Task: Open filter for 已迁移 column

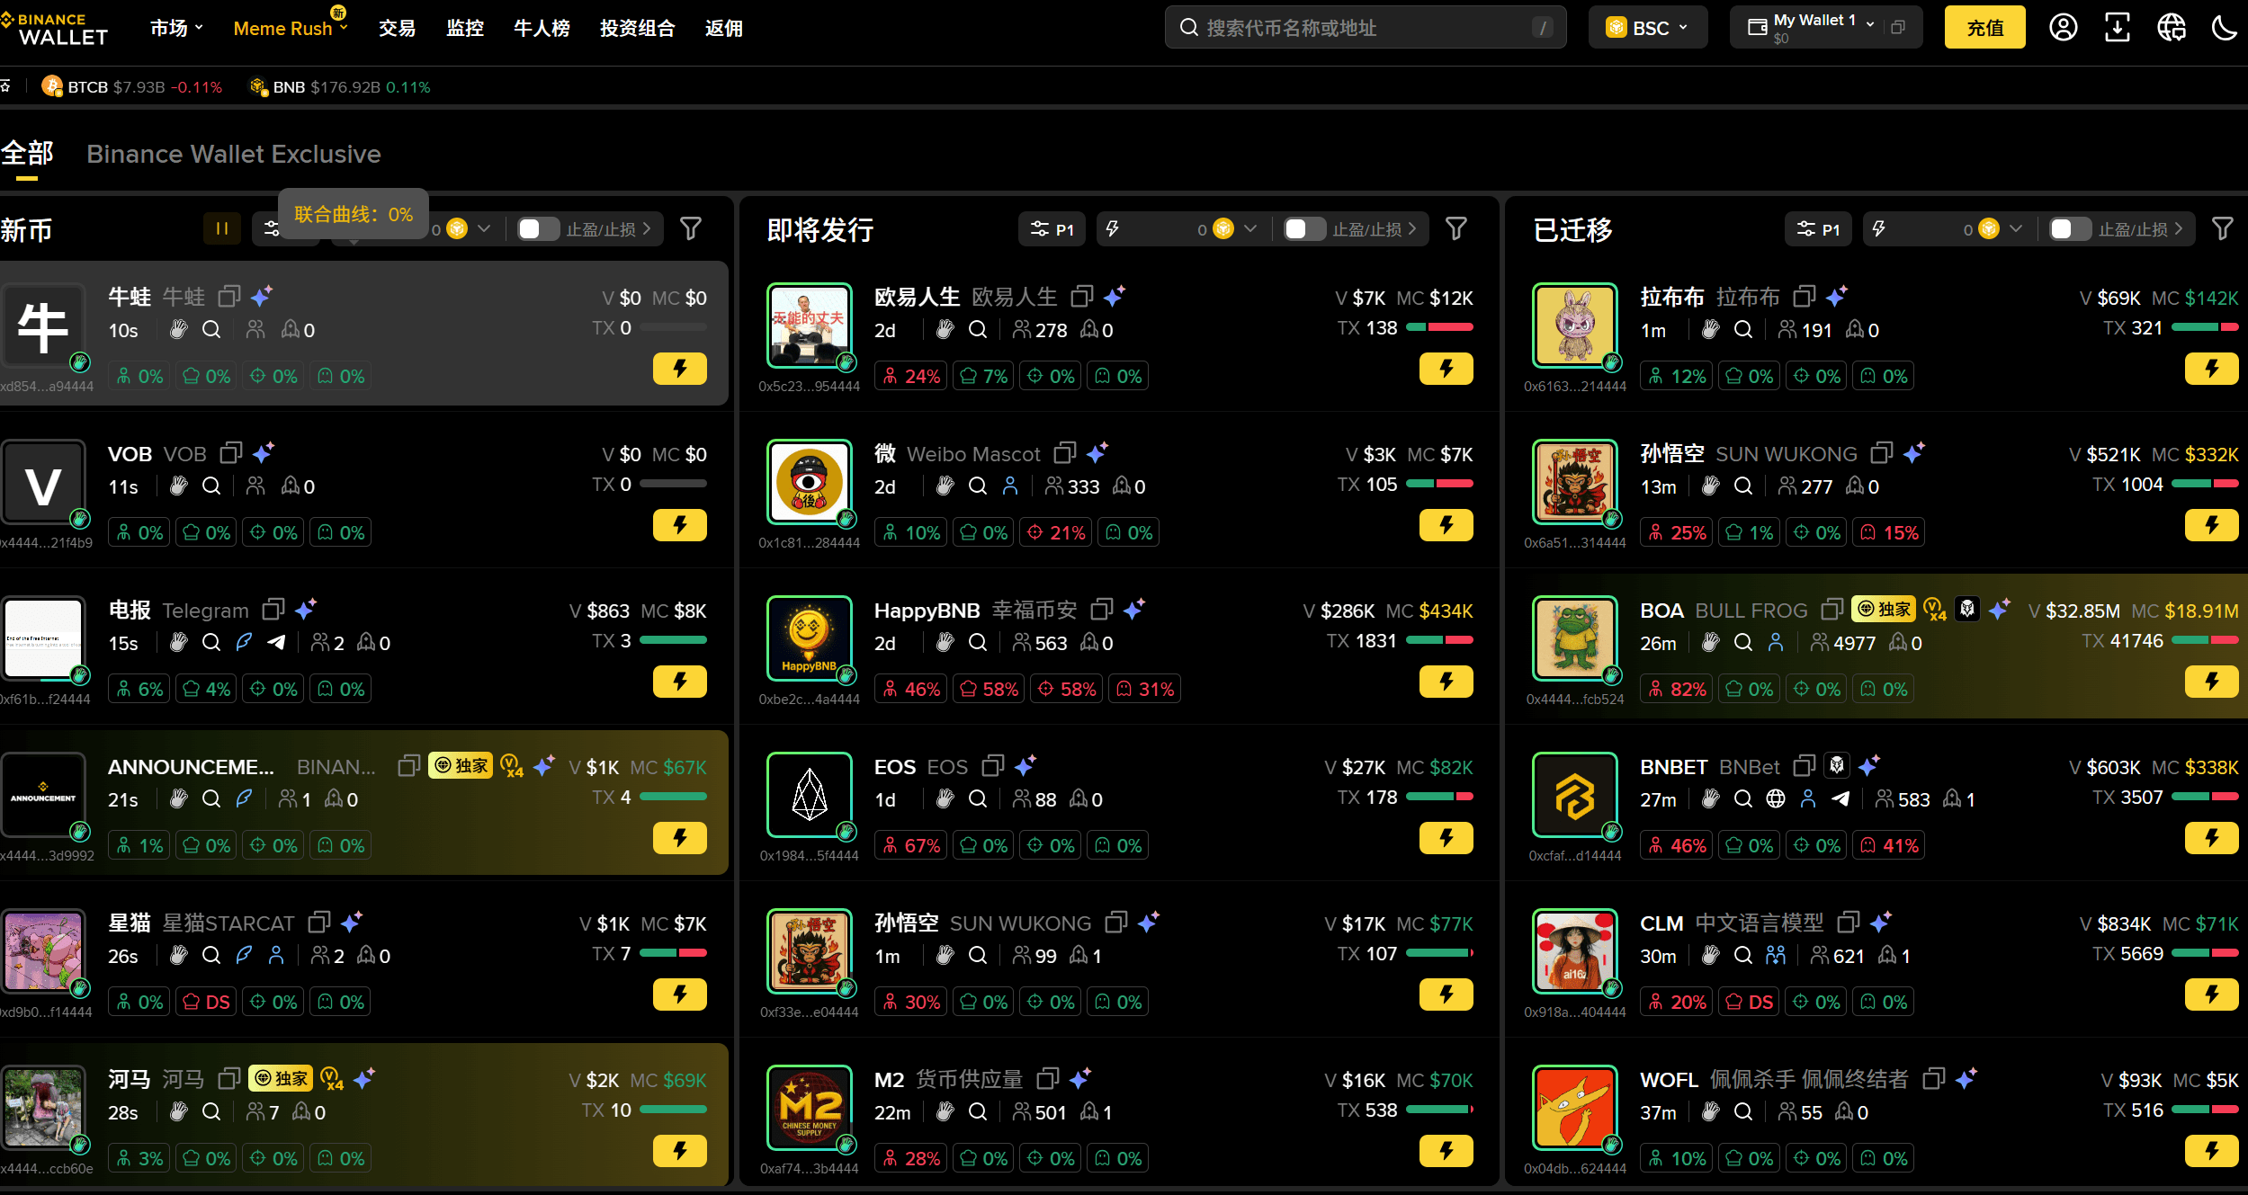Action: click(x=2222, y=229)
